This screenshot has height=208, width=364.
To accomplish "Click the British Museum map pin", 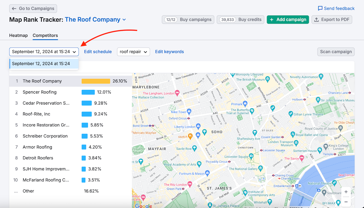I will tap(268, 79).
